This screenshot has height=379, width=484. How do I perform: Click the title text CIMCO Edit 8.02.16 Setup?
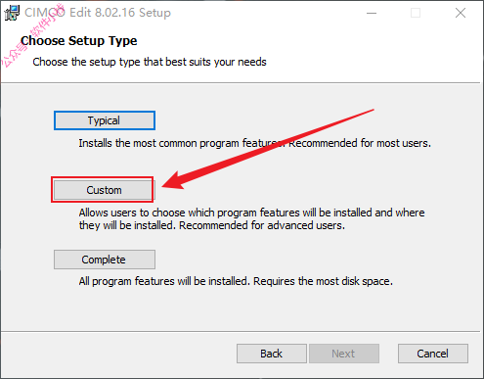point(98,13)
